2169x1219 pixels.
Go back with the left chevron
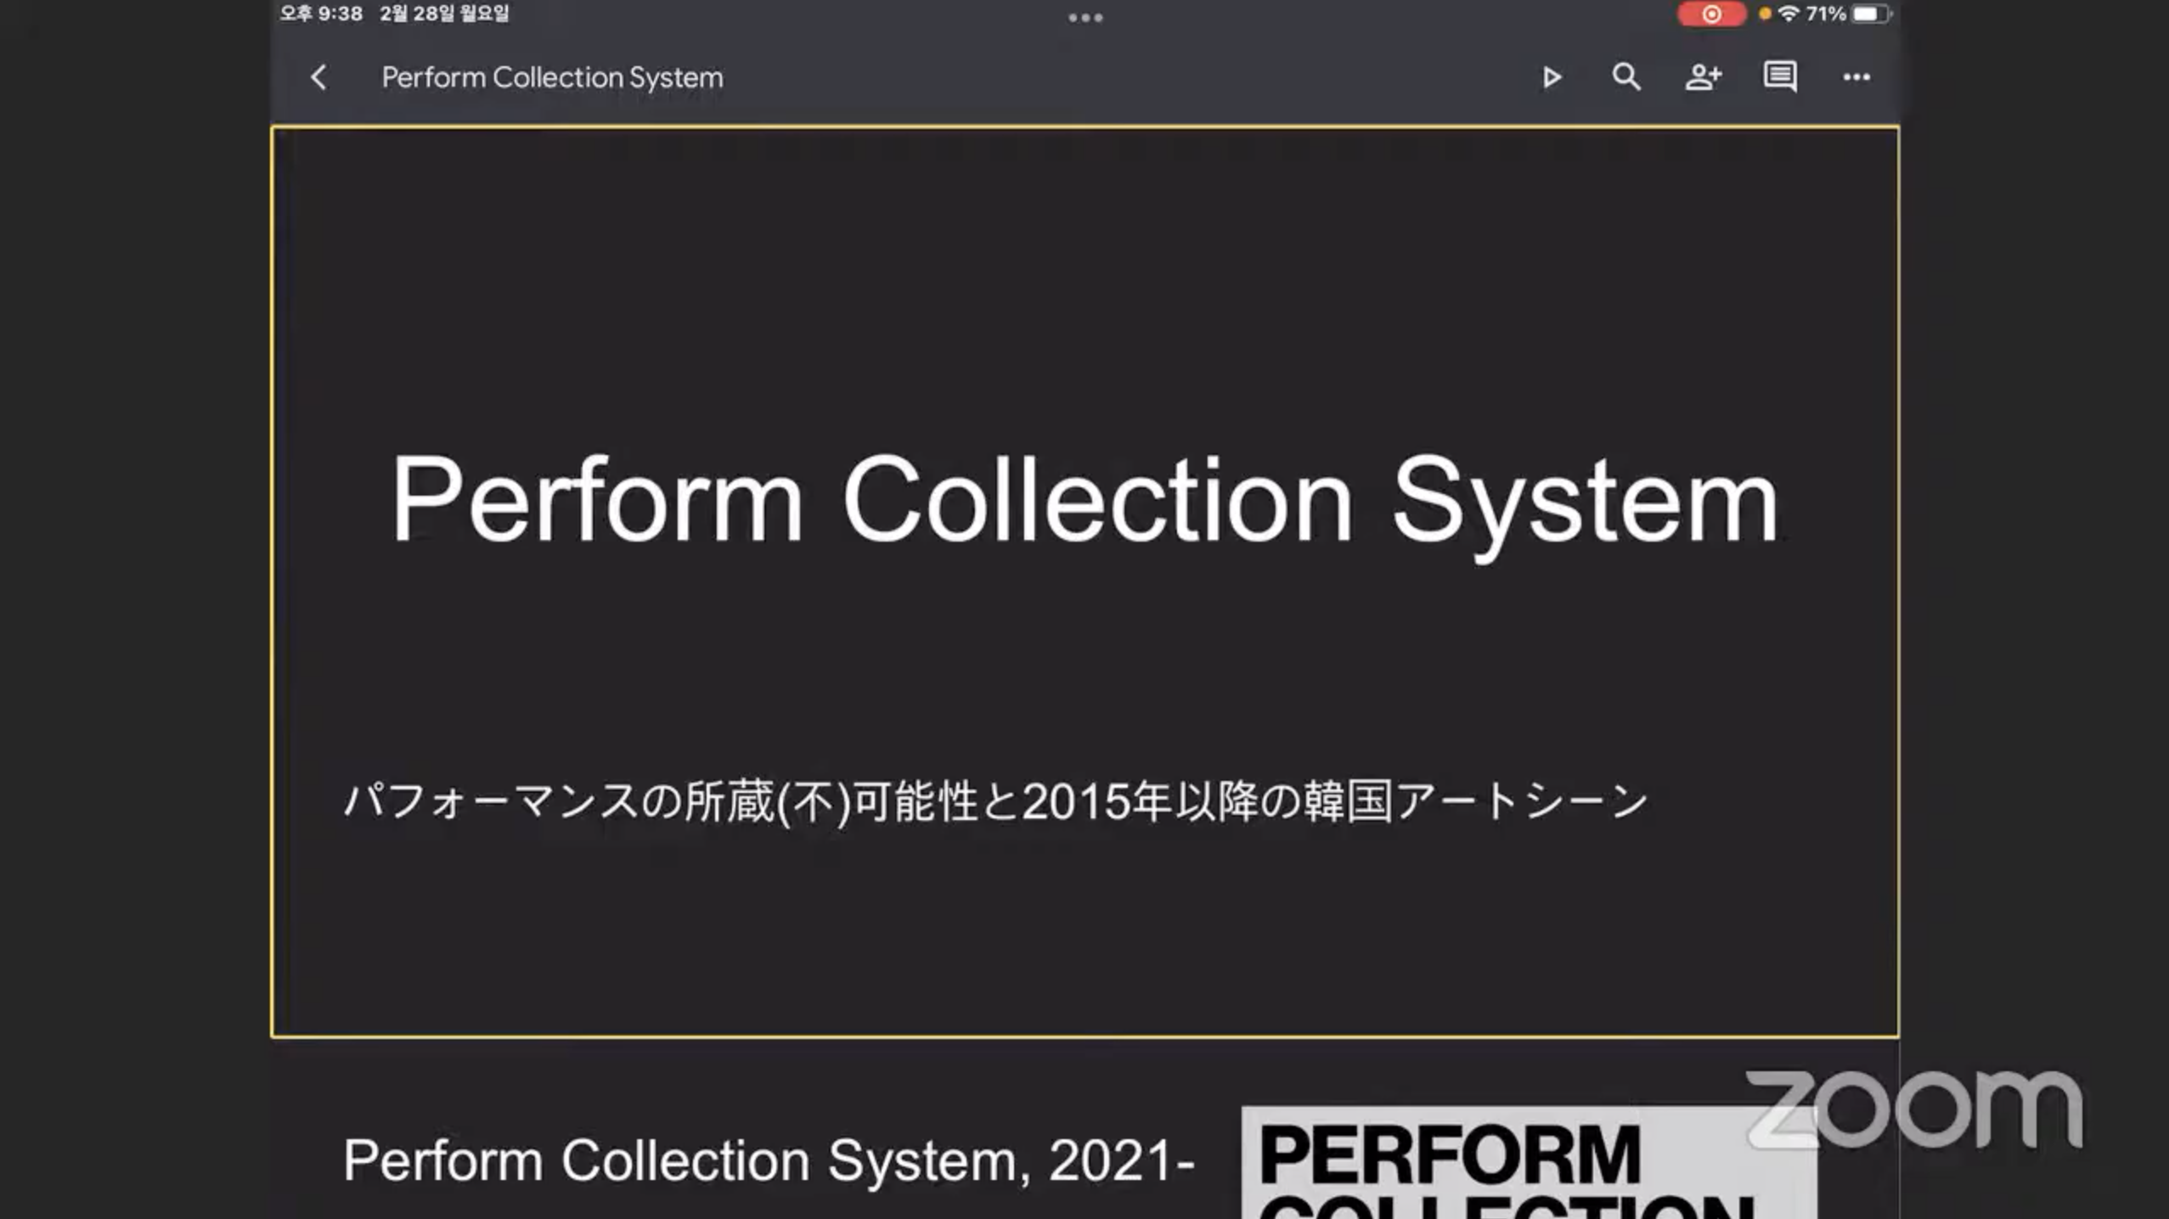318,77
